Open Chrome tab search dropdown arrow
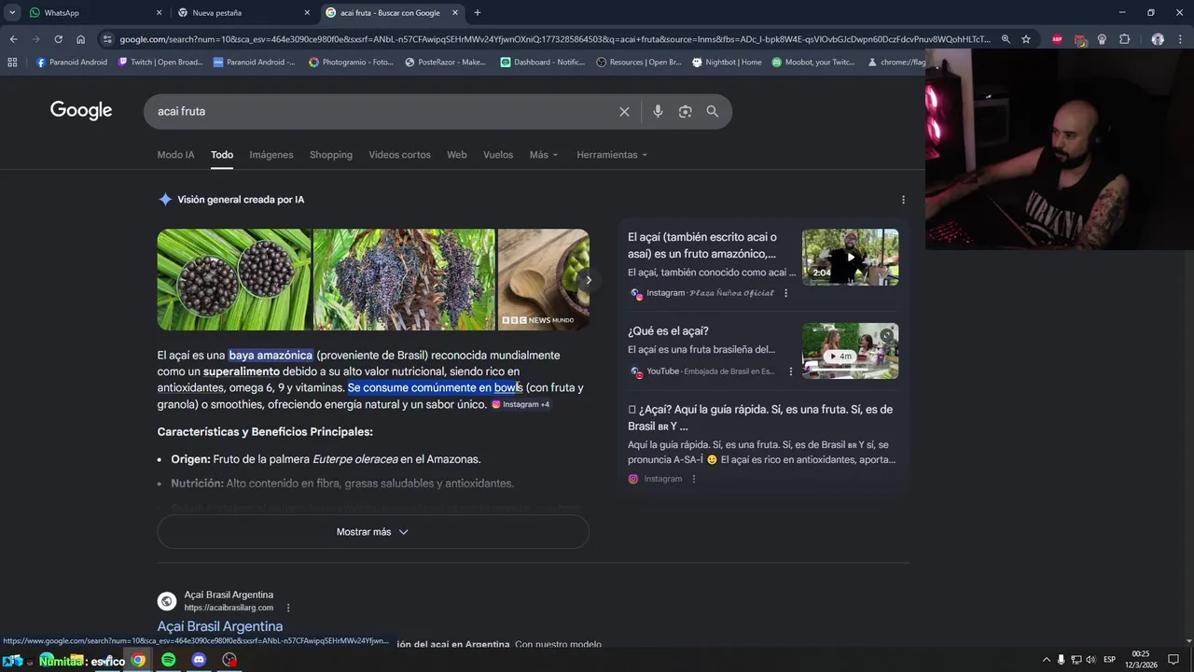 pos(12,13)
